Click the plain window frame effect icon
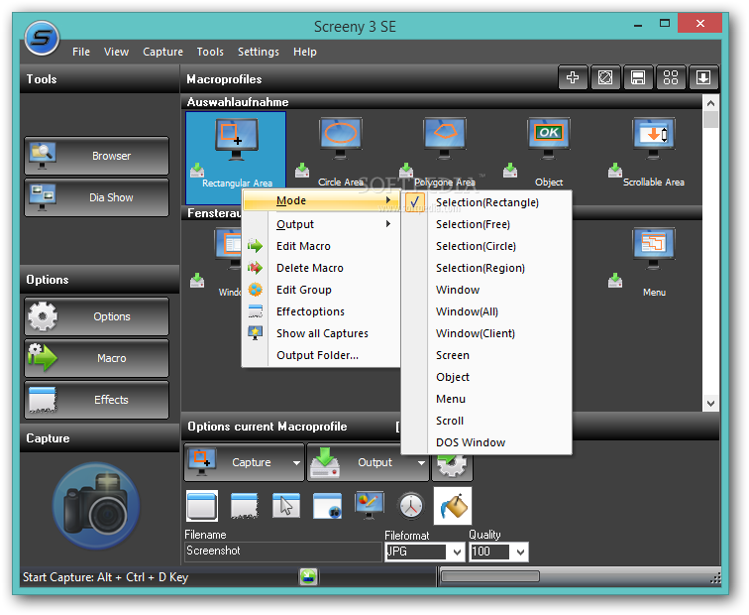This screenshot has height=615, width=749. pyautogui.click(x=202, y=506)
